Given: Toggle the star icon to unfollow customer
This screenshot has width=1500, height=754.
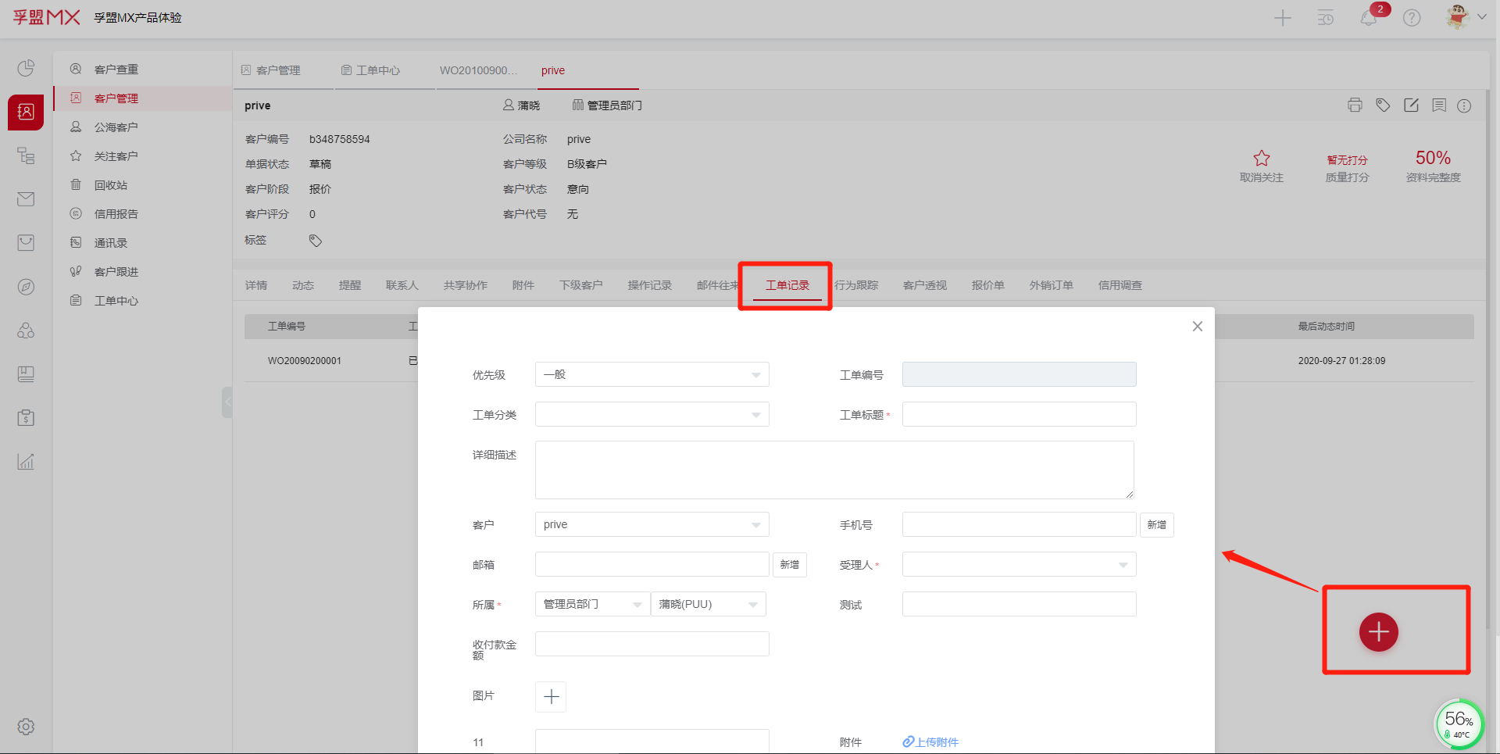Looking at the screenshot, I should click(x=1261, y=159).
